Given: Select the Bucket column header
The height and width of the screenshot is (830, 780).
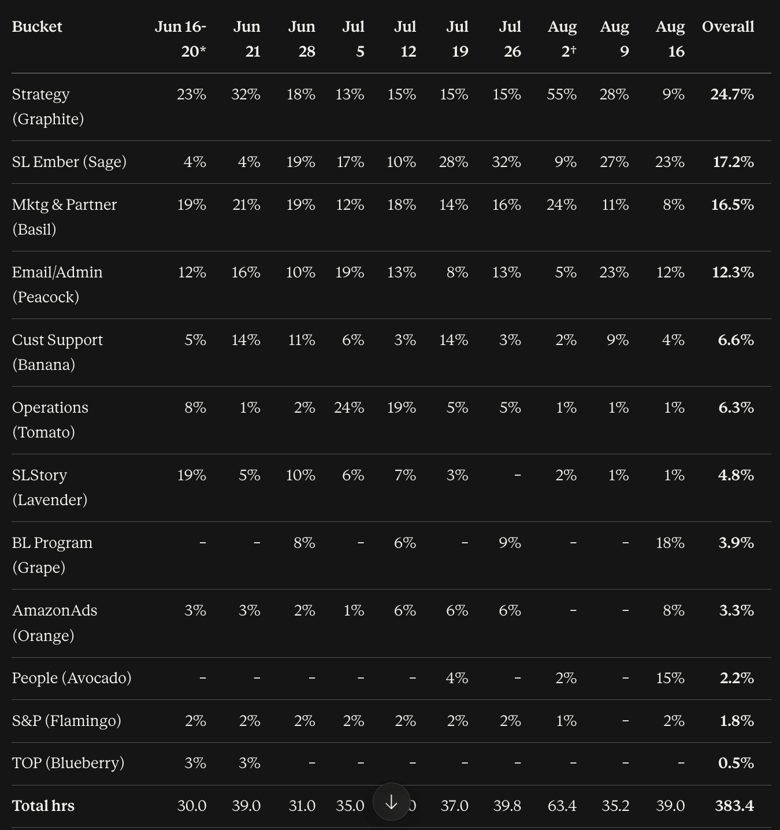Looking at the screenshot, I should [x=37, y=27].
